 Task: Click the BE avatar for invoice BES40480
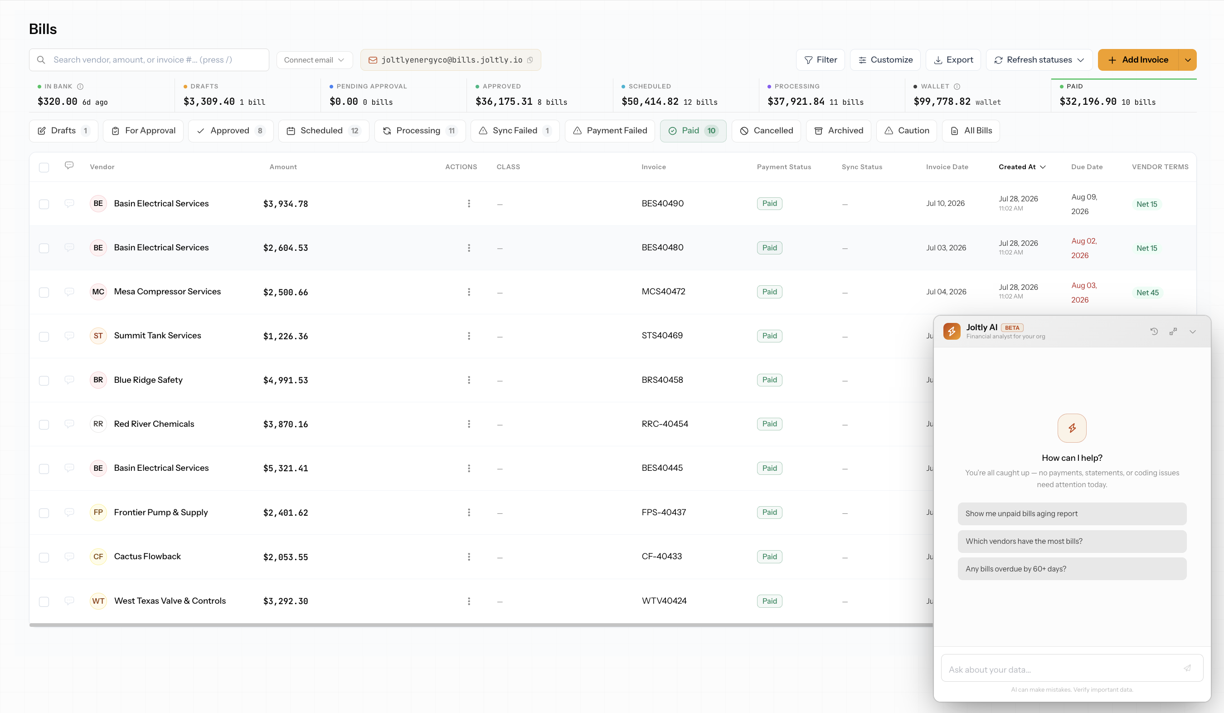[98, 248]
